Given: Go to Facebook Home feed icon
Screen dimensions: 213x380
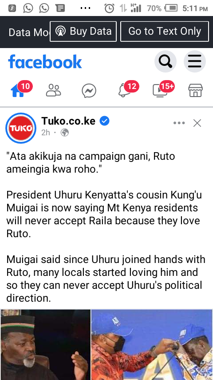Looking at the screenshot, I should (x=18, y=91).
